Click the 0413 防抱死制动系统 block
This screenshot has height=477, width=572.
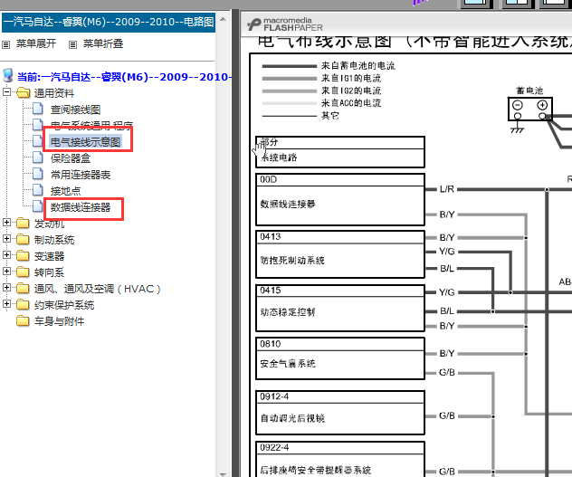tap(340, 254)
